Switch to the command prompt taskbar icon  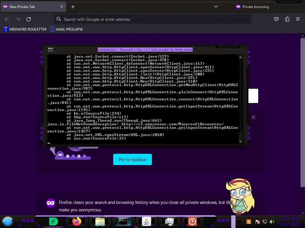123,221
